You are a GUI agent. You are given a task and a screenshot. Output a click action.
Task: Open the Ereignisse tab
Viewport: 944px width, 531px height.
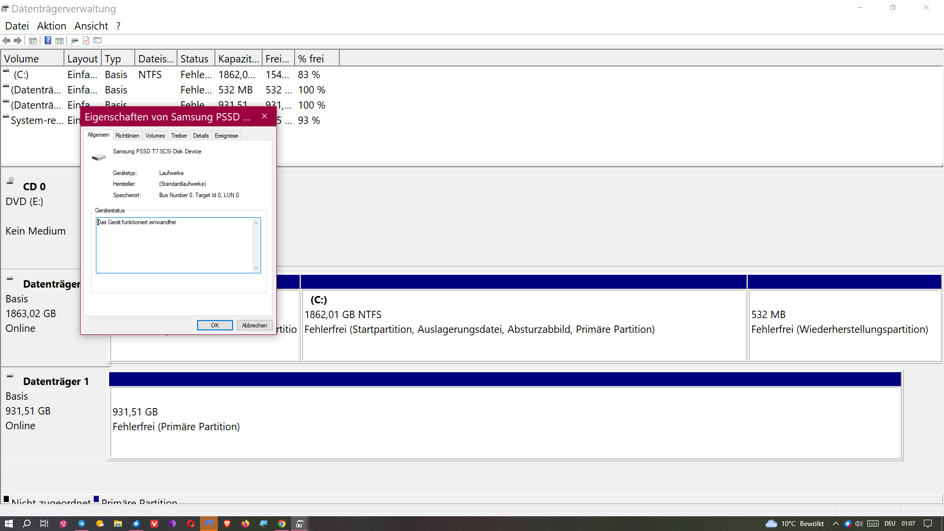coord(226,136)
